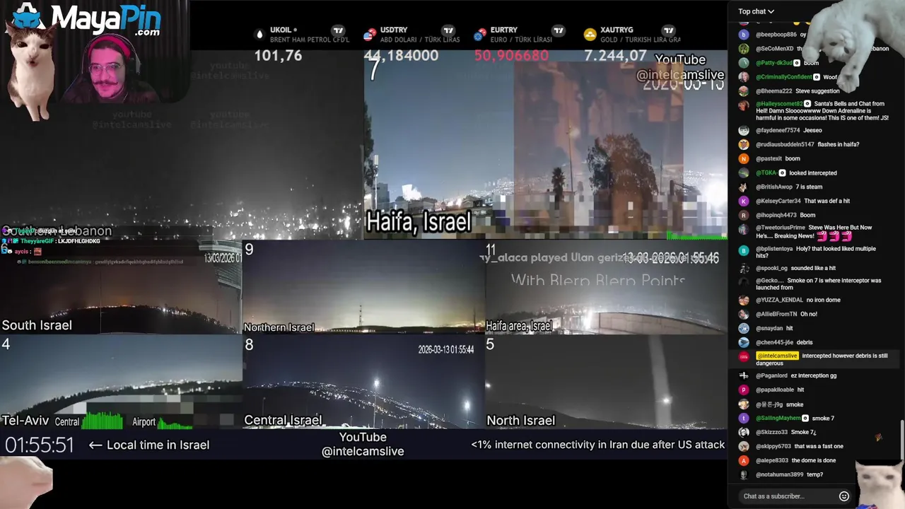
Task: Click 'the dome is done' chat message
Action: click(814, 460)
